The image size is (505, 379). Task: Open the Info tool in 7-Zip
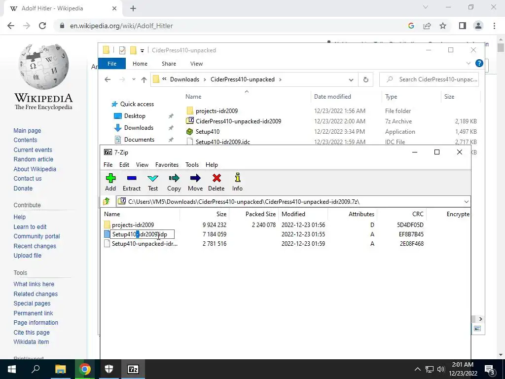237,182
